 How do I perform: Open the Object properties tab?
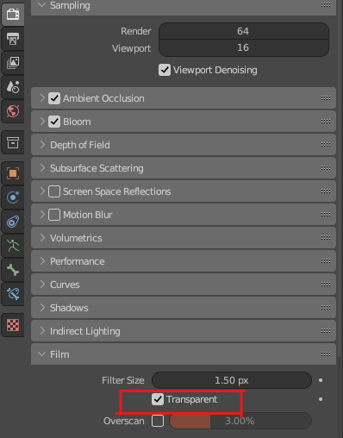pos(13,173)
